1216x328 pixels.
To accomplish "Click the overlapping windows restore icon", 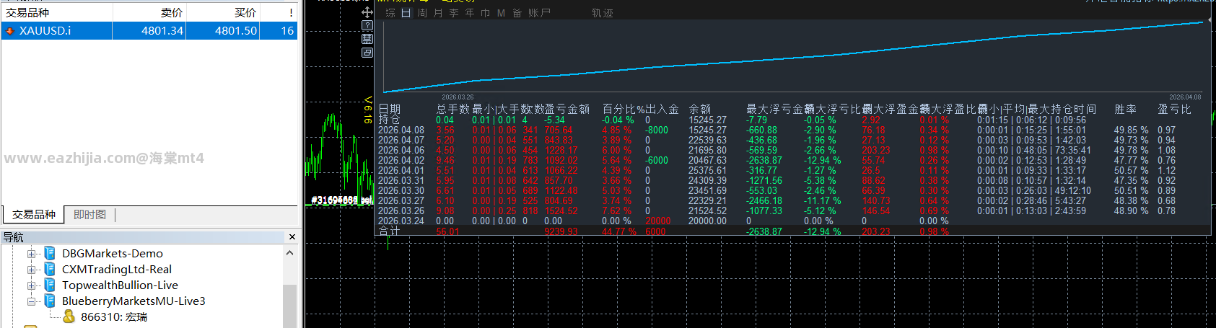I will click(367, 53).
